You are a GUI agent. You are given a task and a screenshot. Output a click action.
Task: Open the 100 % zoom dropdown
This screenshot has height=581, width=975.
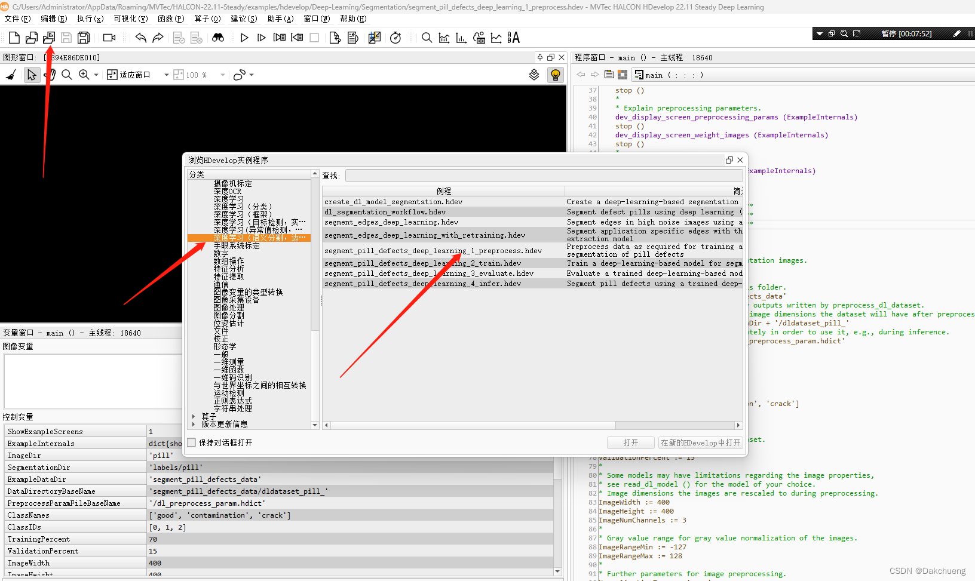pos(223,75)
